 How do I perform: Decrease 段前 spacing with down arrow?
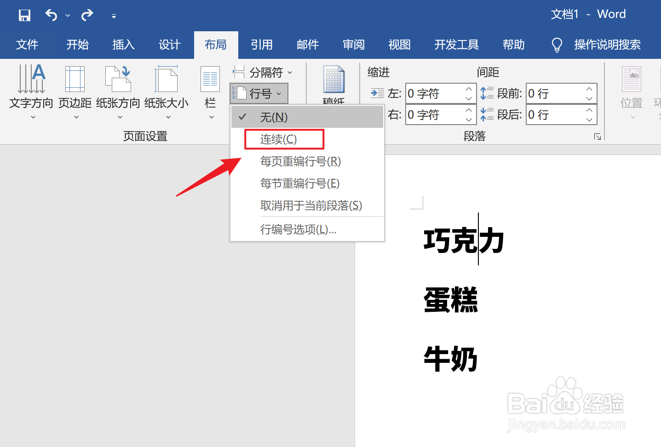589,98
